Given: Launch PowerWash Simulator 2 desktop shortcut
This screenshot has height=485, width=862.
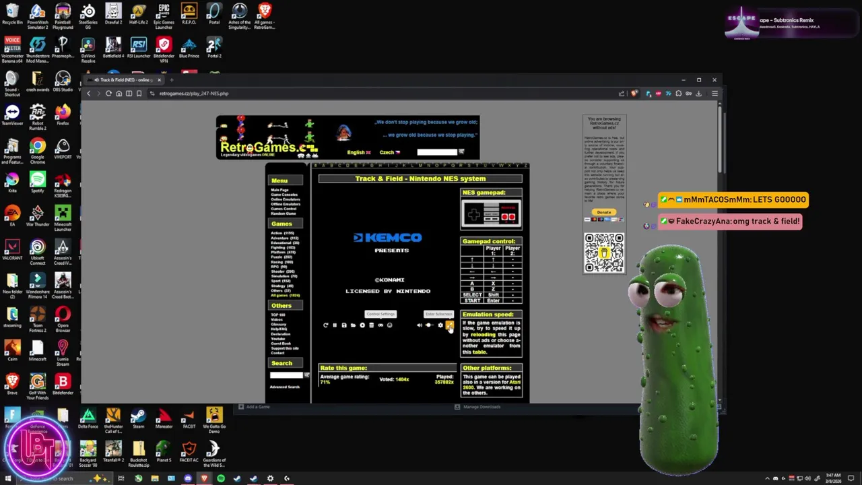Looking at the screenshot, I should 37,16.
